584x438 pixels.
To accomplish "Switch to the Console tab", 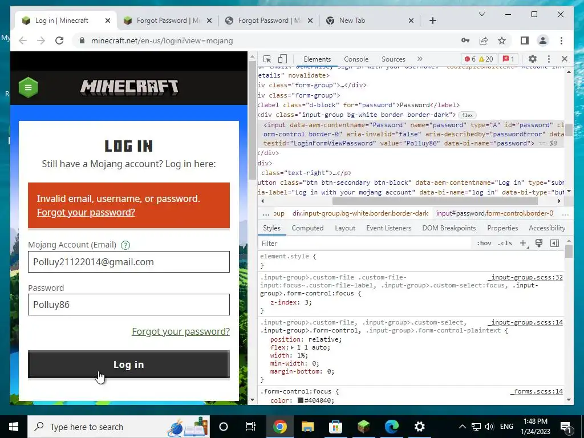I will tap(356, 59).
